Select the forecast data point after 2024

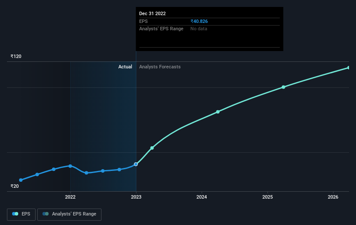point(218,112)
